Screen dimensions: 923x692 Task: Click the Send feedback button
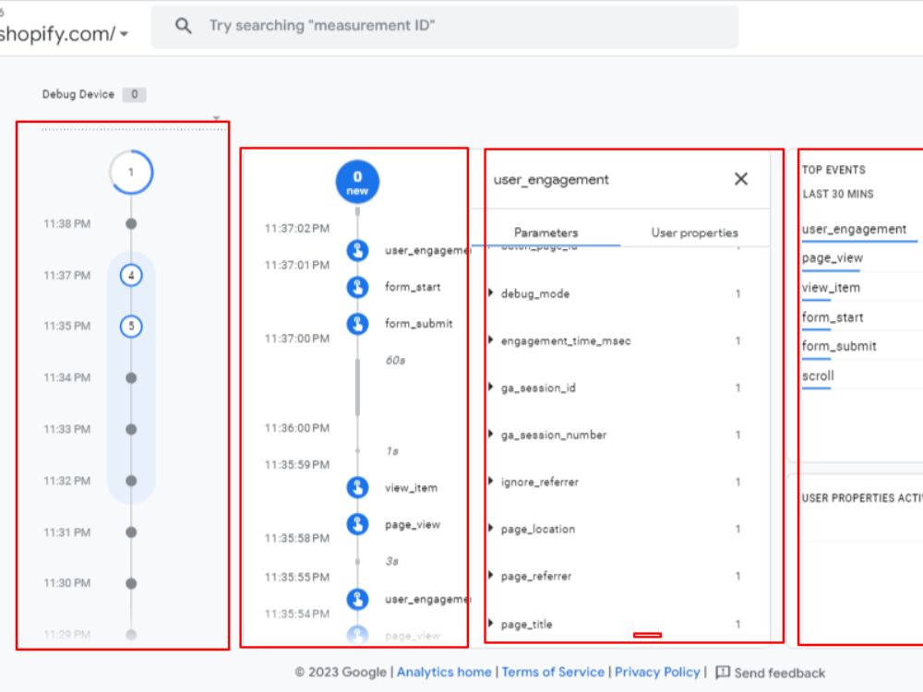pos(770,673)
